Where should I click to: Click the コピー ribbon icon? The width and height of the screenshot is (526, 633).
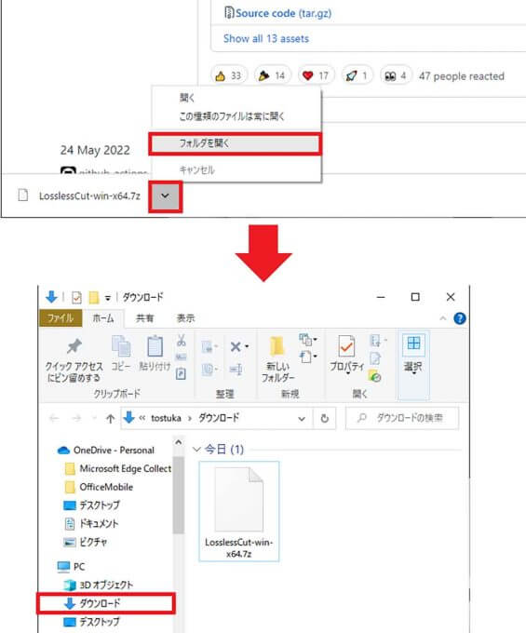(x=121, y=346)
